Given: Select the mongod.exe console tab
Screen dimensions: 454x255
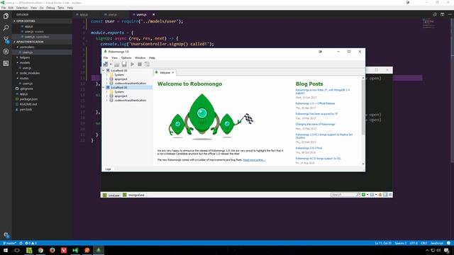Looking at the screenshot, I should click(133, 195).
